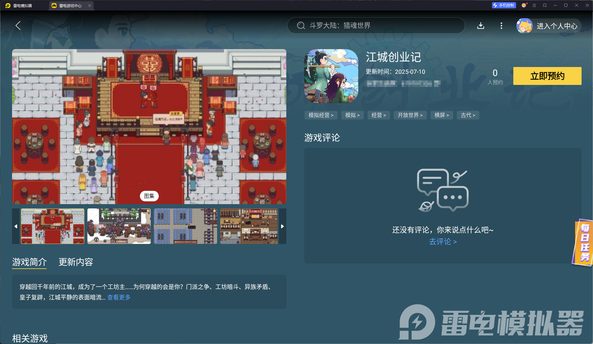Image resolution: width=593 pixels, height=344 pixels.
Task: Open the 模拟经营 tag filter
Action: [x=321, y=115]
